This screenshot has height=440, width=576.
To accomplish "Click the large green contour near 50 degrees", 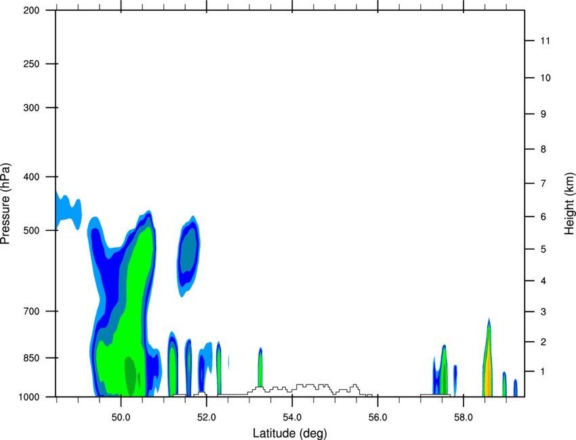I will [129, 312].
